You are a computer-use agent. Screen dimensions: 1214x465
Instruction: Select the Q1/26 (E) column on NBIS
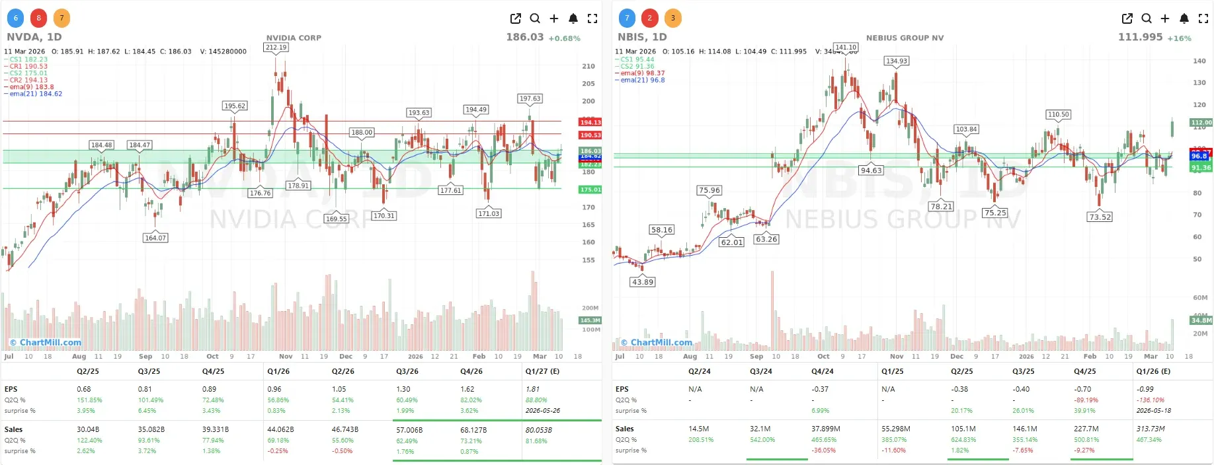pyautogui.click(x=1153, y=371)
